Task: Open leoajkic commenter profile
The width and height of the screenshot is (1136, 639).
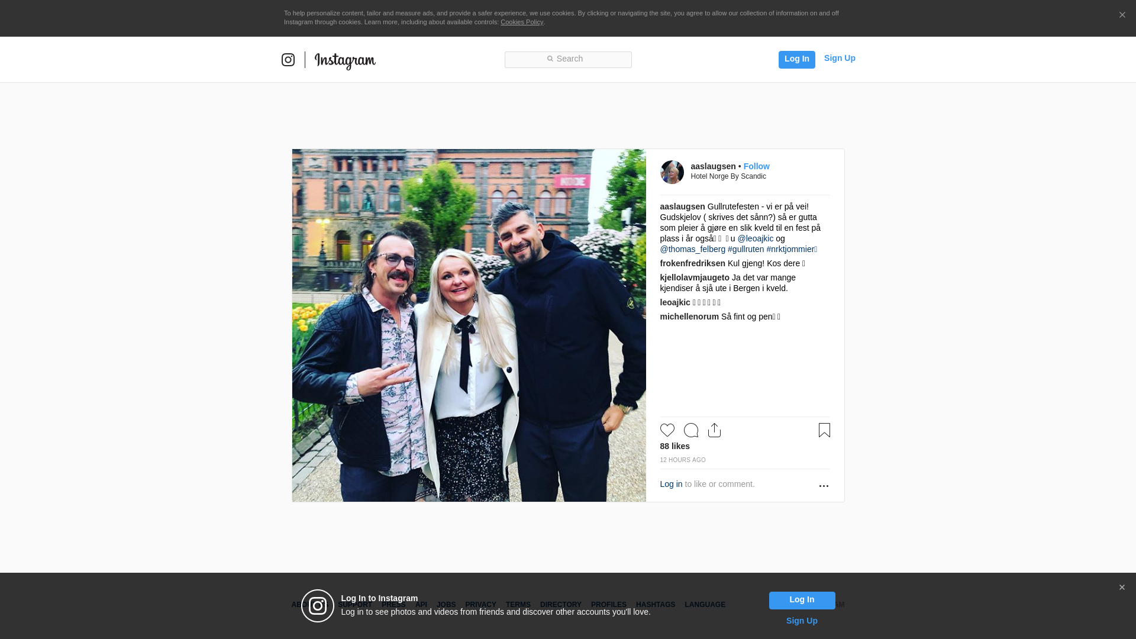Action: [675, 302]
